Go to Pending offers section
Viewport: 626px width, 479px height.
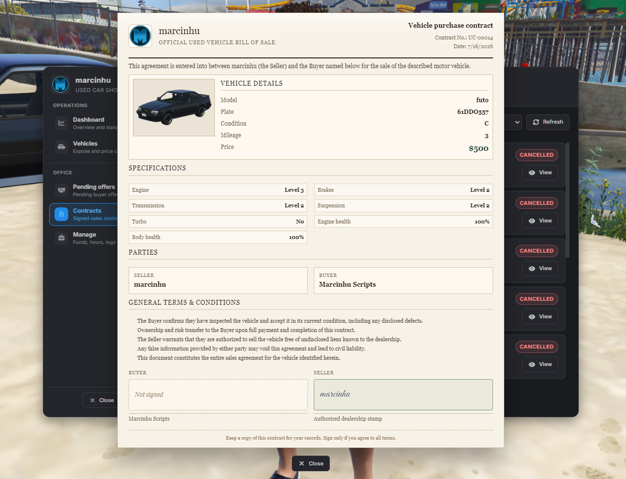coord(83,190)
